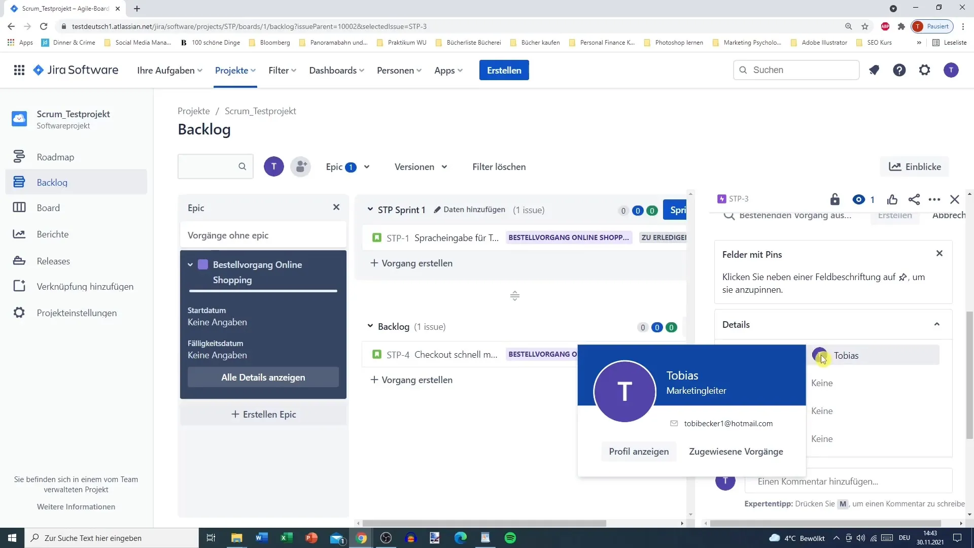
Task: Click Zugewiesene Vorgänge in profile card
Action: tap(736, 451)
